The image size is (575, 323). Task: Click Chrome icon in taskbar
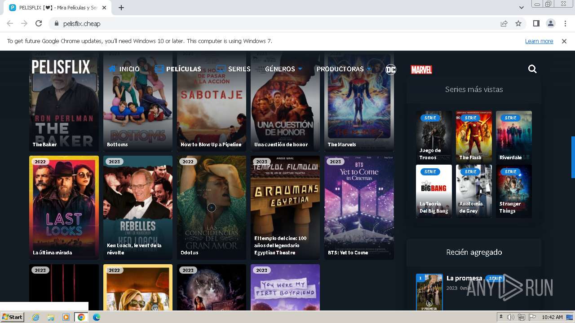pos(81,317)
